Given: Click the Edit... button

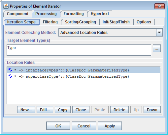Looking at the screenshot, I should tap(45, 110).
